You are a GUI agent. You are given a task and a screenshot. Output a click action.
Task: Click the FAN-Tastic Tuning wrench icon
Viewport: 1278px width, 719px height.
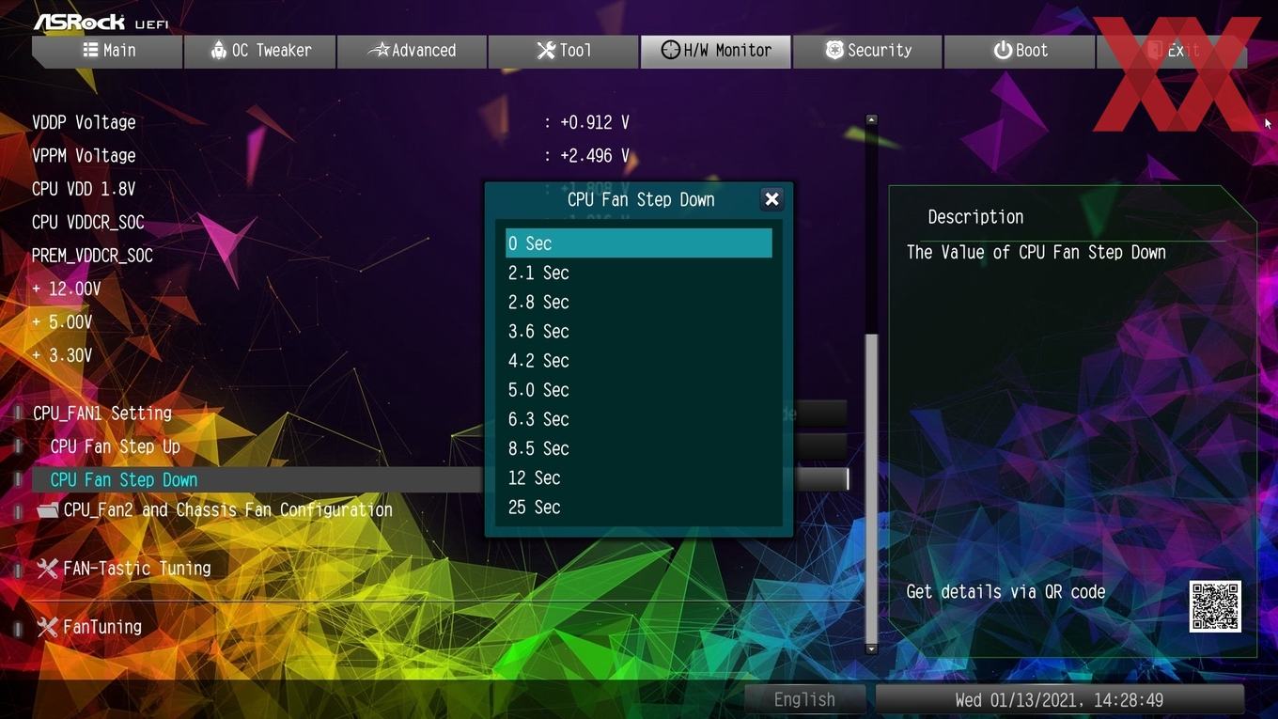point(47,569)
